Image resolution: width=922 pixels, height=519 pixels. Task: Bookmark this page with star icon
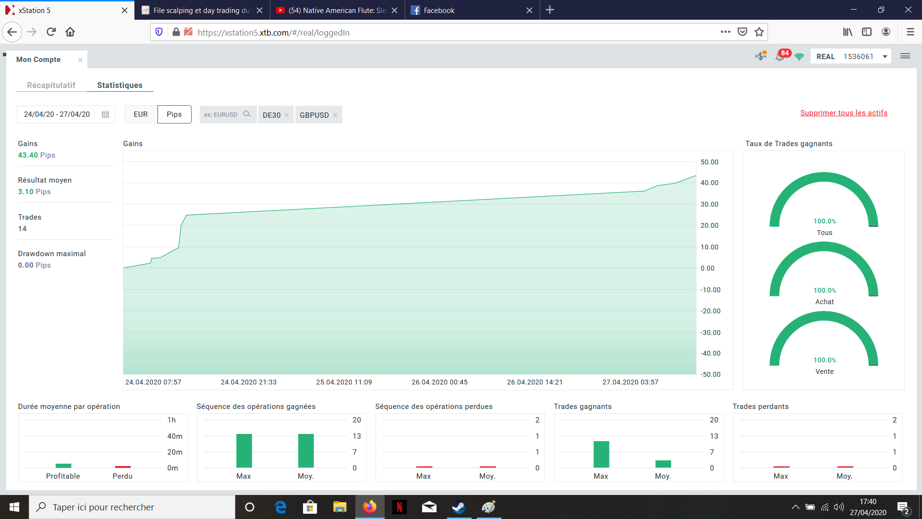[x=759, y=32]
